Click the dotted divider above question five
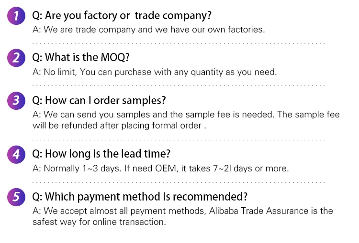The width and height of the screenshot is (359, 243). [179, 182]
